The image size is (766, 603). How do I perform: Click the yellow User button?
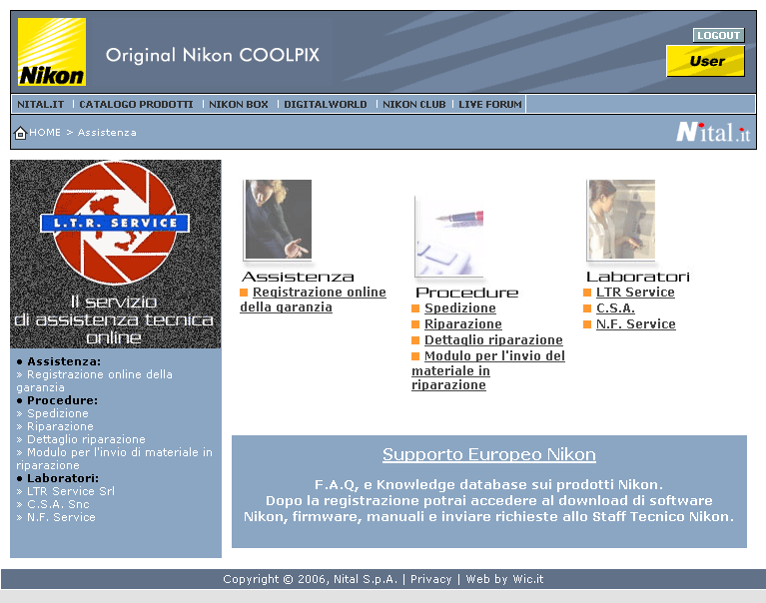click(x=705, y=61)
